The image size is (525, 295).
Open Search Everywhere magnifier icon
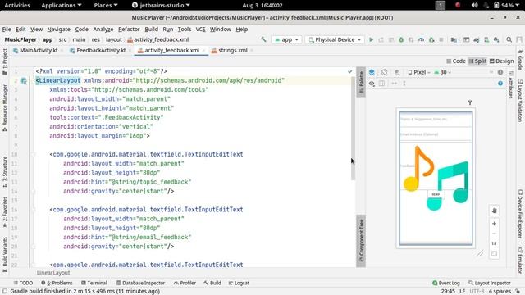509,39
